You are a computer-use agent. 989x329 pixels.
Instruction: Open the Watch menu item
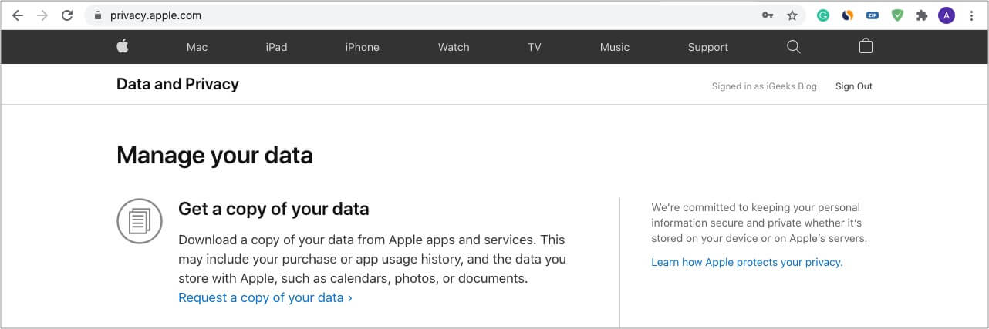click(454, 47)
